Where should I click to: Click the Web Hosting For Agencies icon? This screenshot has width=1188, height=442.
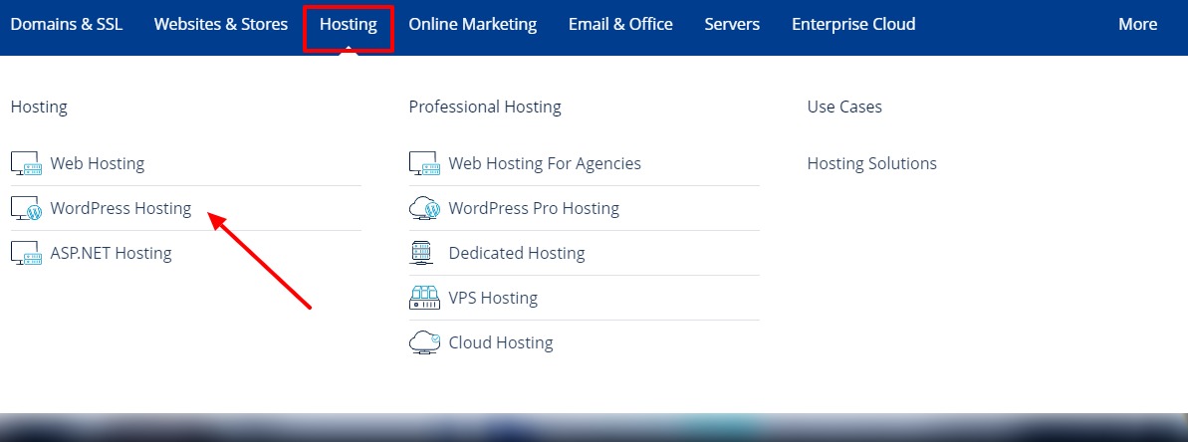pos(424,163)
